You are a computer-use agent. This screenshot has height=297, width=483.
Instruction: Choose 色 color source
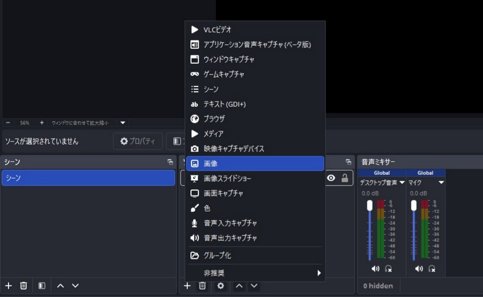coord(255,208)
